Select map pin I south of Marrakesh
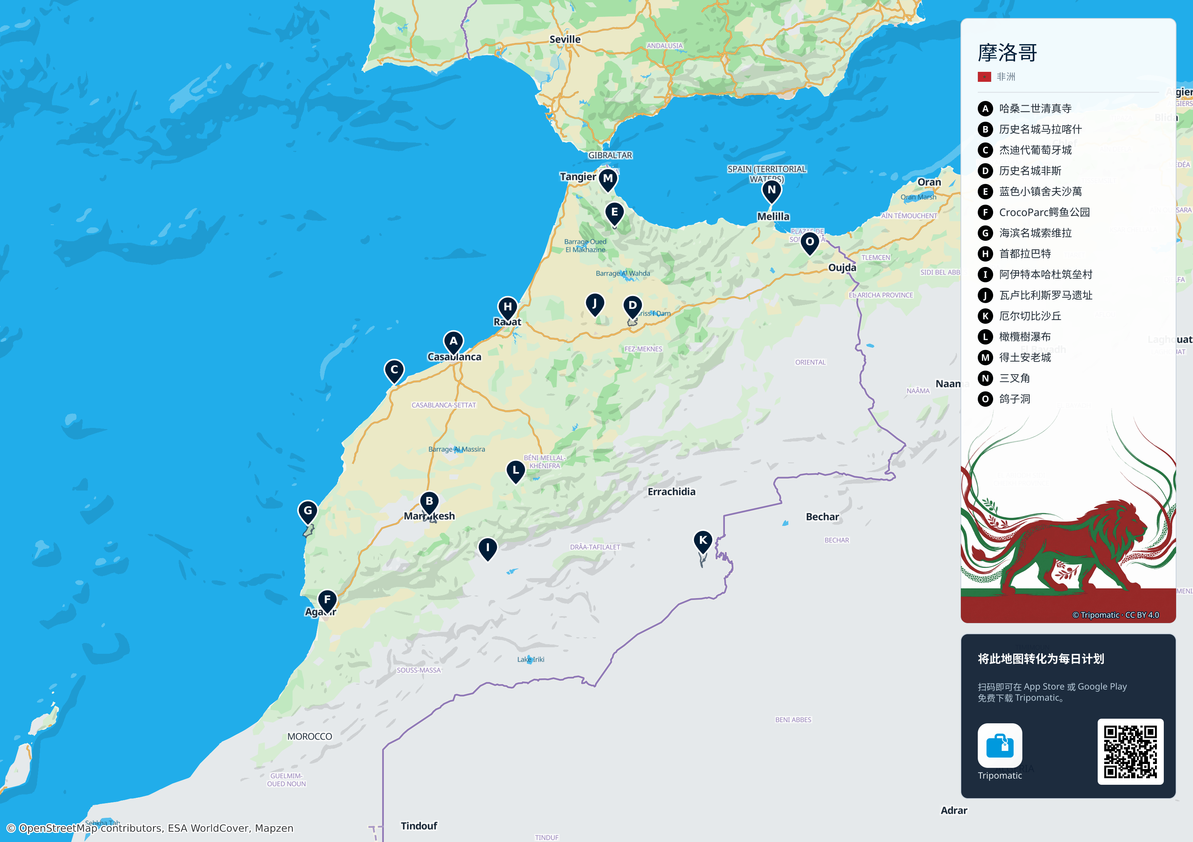This screenshot has width=1193, height=842. 487,549
